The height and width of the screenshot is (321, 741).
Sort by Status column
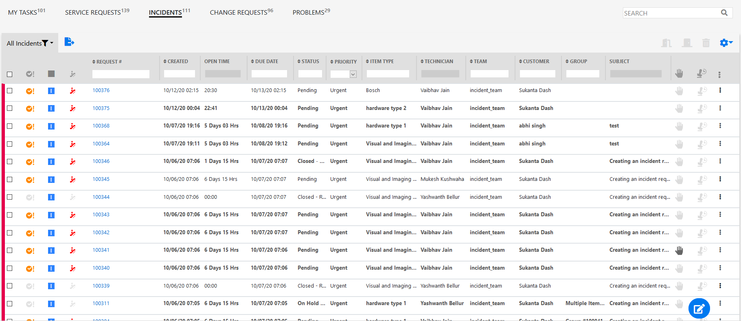pyautogui.click(x=308, y=62)
